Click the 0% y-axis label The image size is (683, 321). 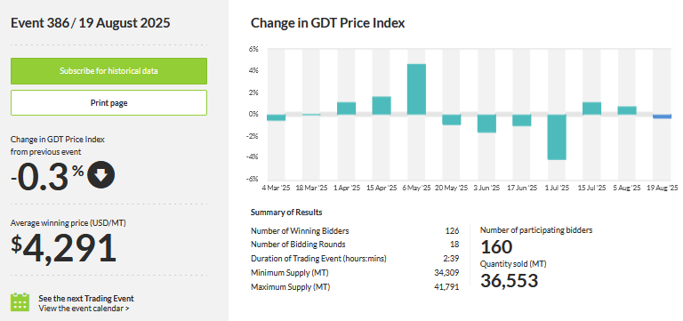[x=253, y=114]
